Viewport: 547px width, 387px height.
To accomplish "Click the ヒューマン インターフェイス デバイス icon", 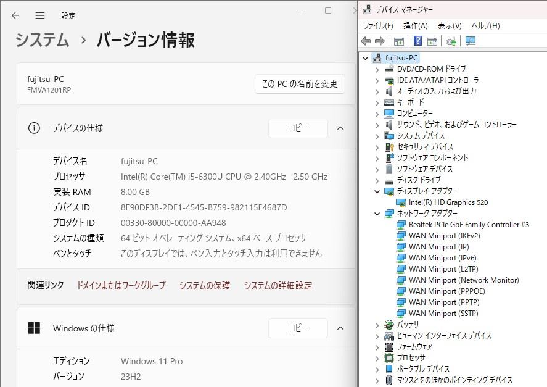I will [x=389, y=336].
